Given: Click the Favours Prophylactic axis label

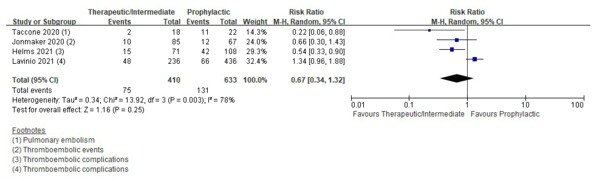Looking at the screenshot, I should 505,114.
